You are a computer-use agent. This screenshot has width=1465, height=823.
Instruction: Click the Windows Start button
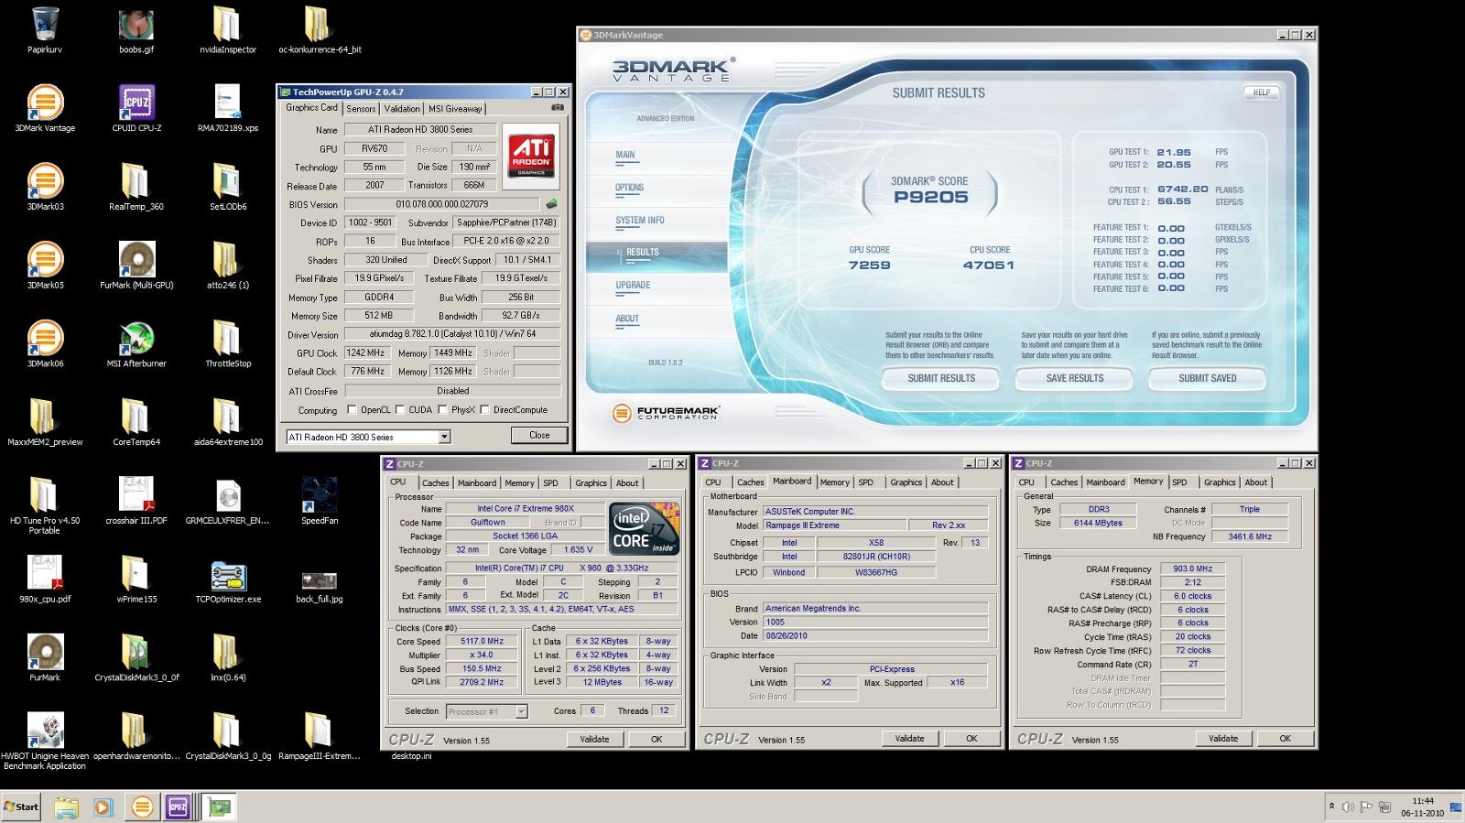pyautogui.click(x=21, y=807)
